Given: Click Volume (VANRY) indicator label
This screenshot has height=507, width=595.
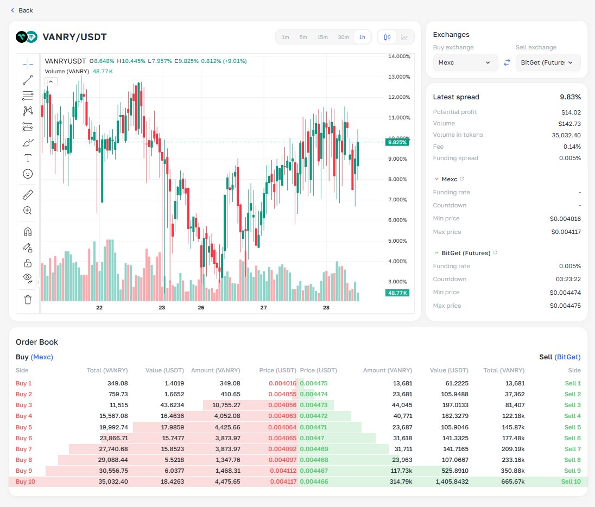Looking at the screenshot, I should 67,71.
